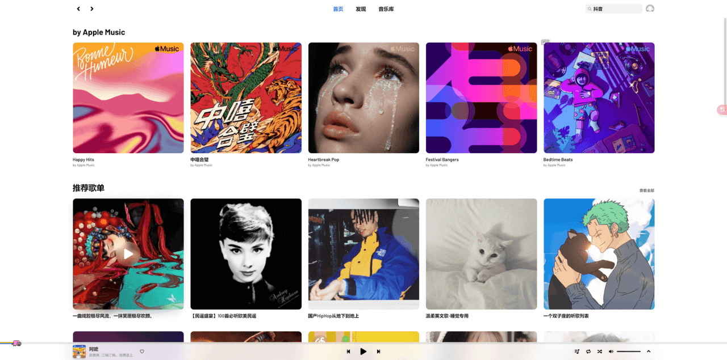This screenshot has width=727, height=360.
Task: Expand the player with up chevron
Action: pos(649,351)
